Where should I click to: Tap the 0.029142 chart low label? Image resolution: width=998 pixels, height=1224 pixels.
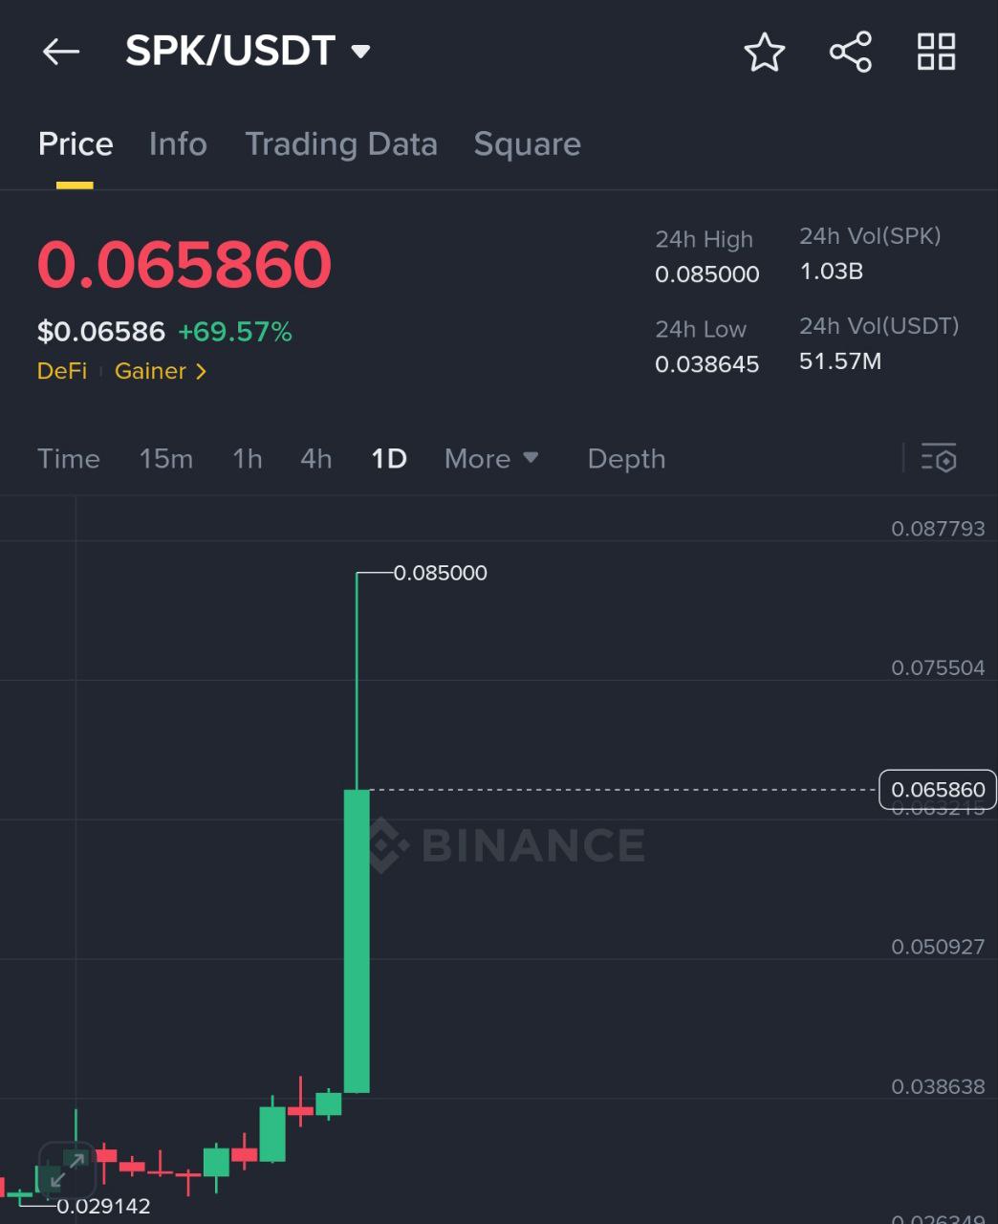coord(103,1206)
